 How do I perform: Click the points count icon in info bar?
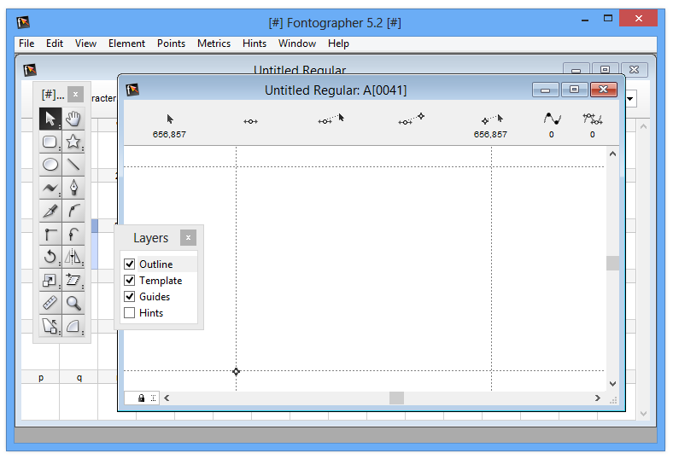tap(593, 119)
